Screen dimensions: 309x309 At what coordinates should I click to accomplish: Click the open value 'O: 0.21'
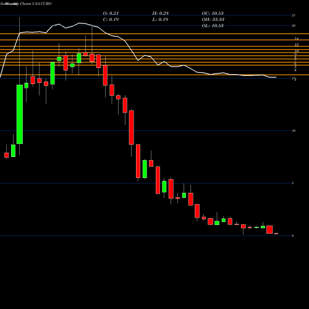[x=111, y=14]
